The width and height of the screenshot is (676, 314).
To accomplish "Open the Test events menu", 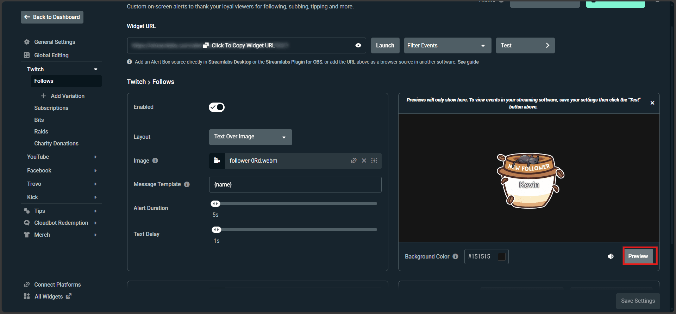I will [x=525, y=46].
